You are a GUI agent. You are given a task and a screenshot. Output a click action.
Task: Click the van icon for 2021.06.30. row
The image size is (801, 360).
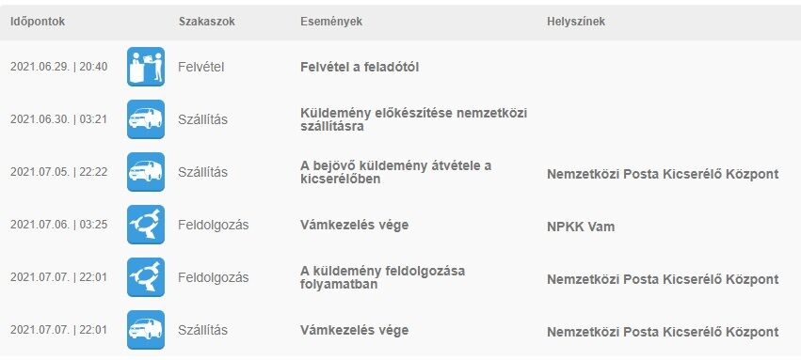click(146, 119)
